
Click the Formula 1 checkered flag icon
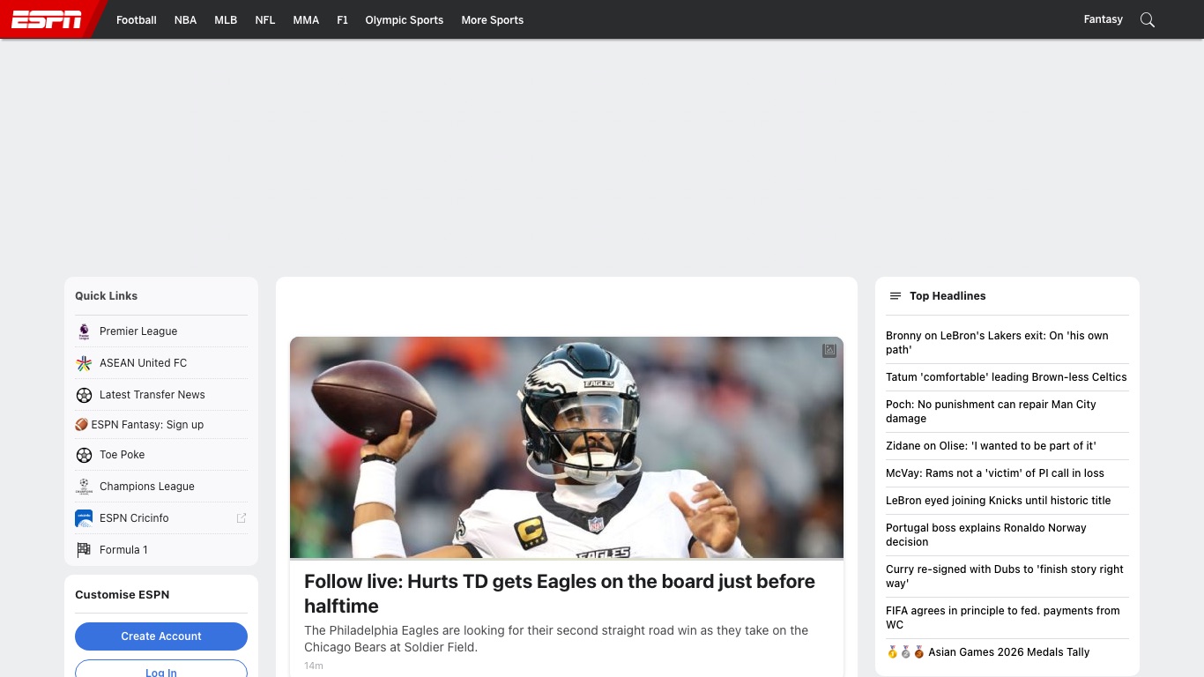[x=84, y=550]
